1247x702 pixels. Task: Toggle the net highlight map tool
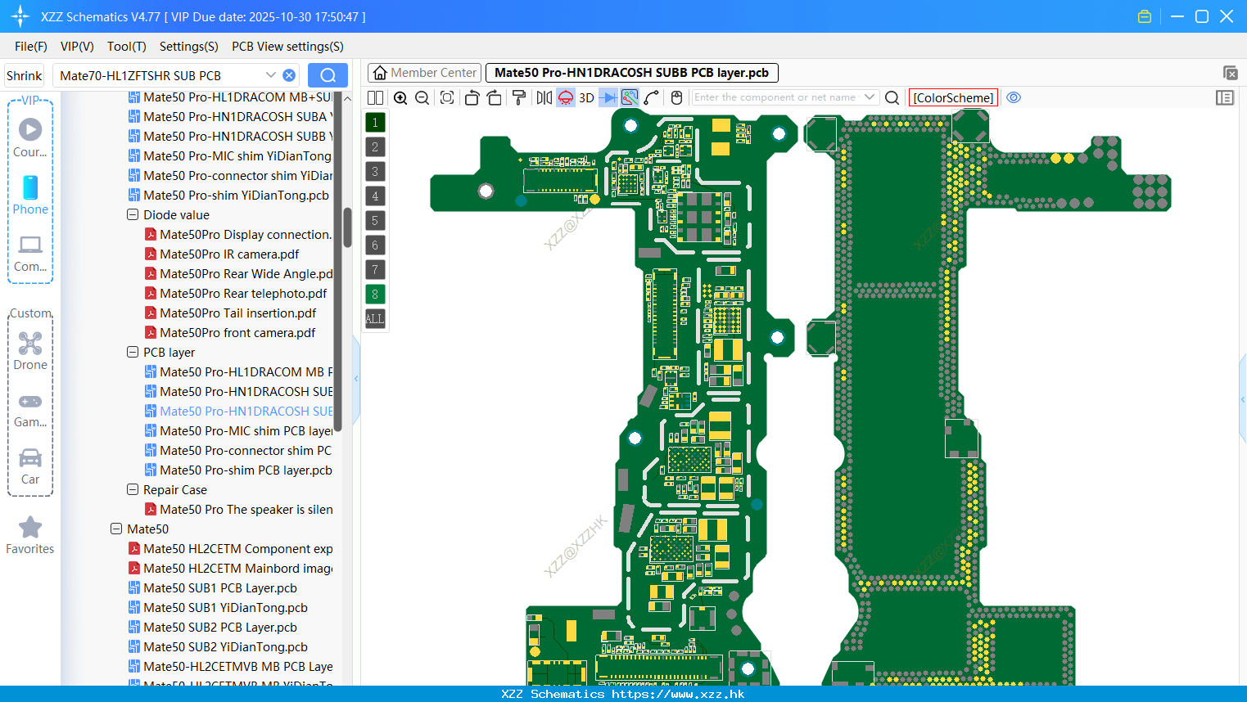[x=630, y=97]
